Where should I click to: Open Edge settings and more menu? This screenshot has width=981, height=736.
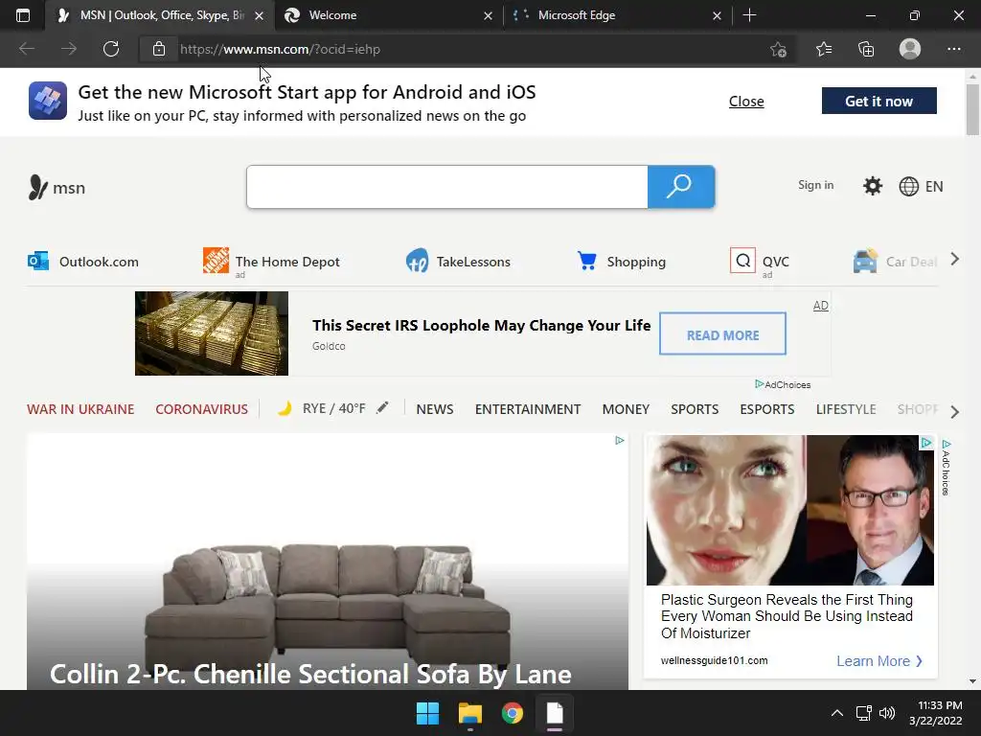pos(953,49)
